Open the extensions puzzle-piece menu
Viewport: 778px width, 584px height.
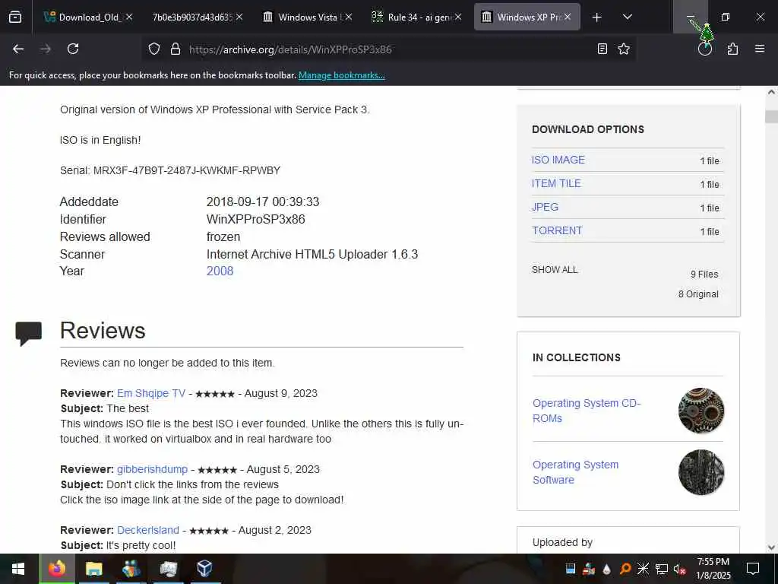732,49
